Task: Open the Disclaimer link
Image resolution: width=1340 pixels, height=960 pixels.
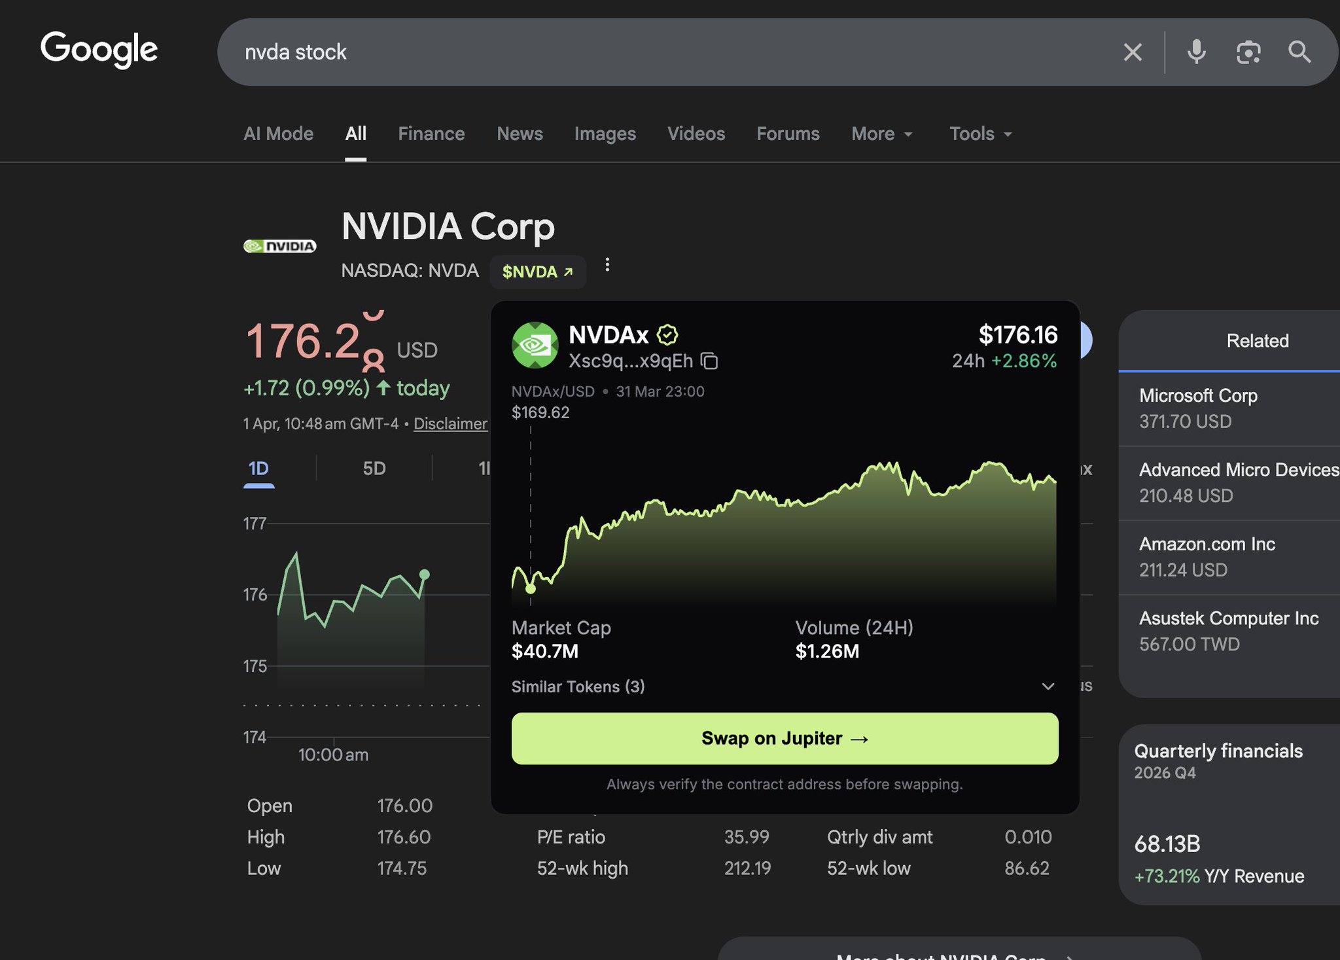Action: 450,424
